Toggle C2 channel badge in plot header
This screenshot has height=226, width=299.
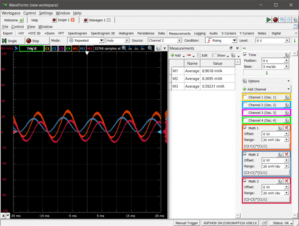coord(54,48)
